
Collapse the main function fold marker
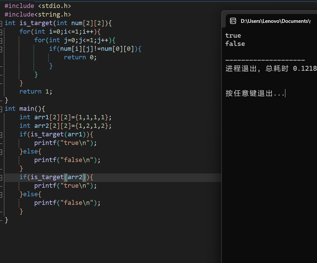click(1, 109)
